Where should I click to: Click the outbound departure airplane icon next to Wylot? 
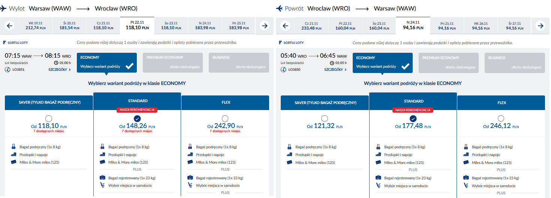pyautogui.click(x=3, y=8)
